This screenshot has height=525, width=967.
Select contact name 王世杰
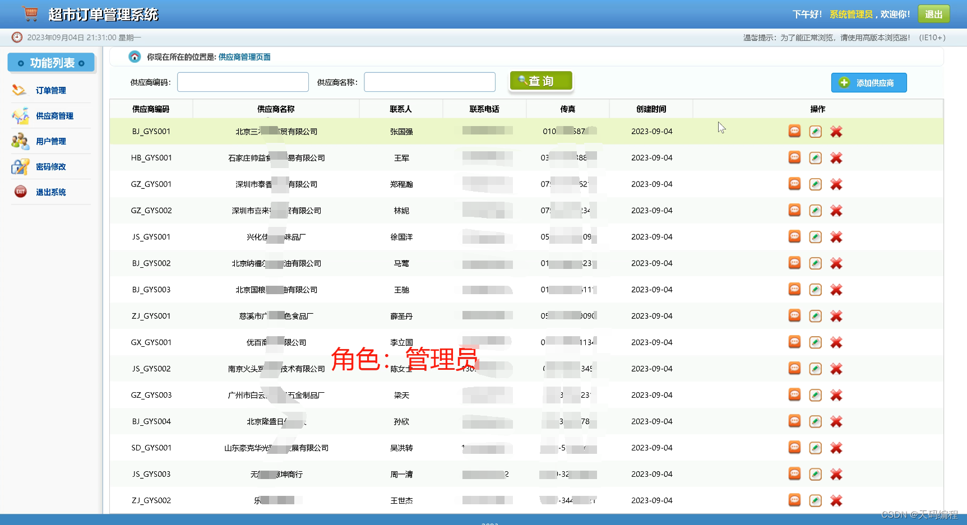[401, 500]
